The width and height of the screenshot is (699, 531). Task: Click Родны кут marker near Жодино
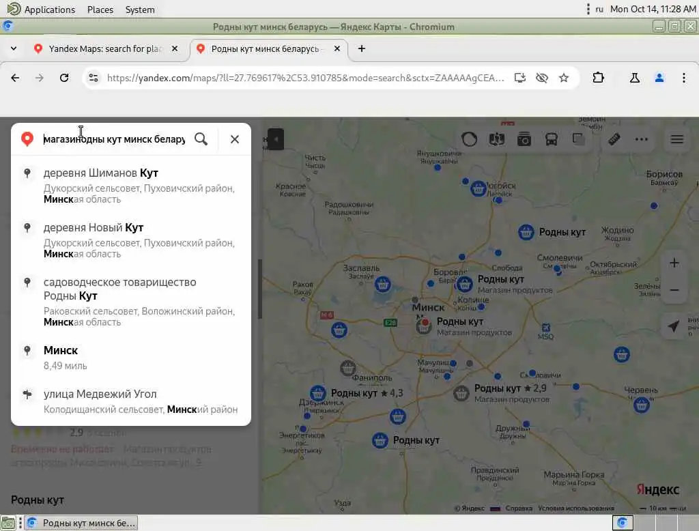tap(526, 232)
